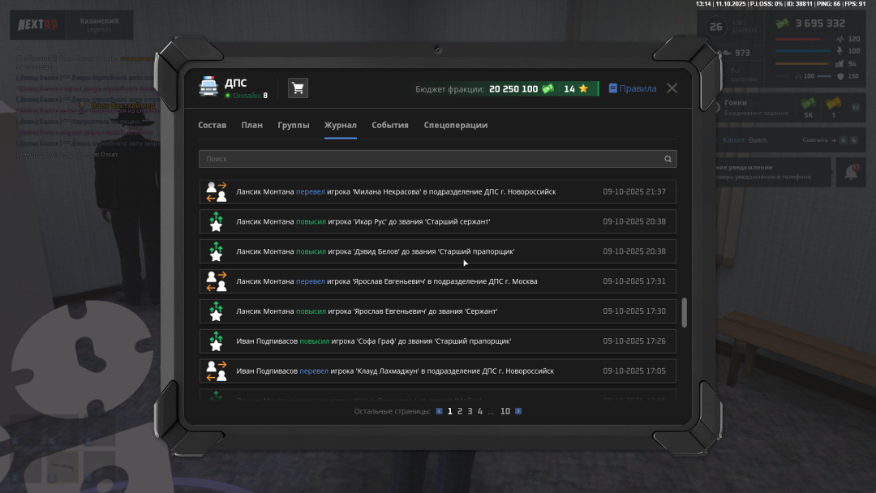Click the gold star rating icon

(x=582, y=89)
